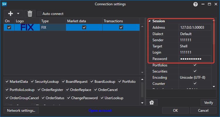Open the add connection dropdown arrow
This screenshot has height=117, width=220.
tap(18, 13)
